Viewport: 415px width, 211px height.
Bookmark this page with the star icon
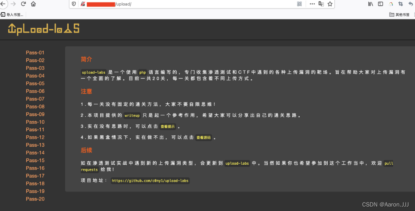(330, 4)
